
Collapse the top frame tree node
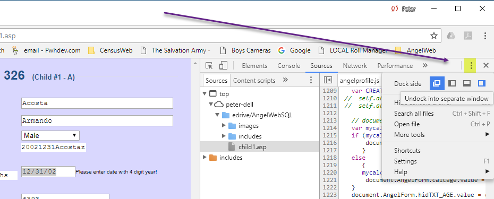205,93
